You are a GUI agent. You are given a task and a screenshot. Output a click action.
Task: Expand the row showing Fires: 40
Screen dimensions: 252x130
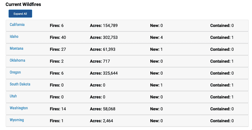pyautogui.click(x=127, y=37)
